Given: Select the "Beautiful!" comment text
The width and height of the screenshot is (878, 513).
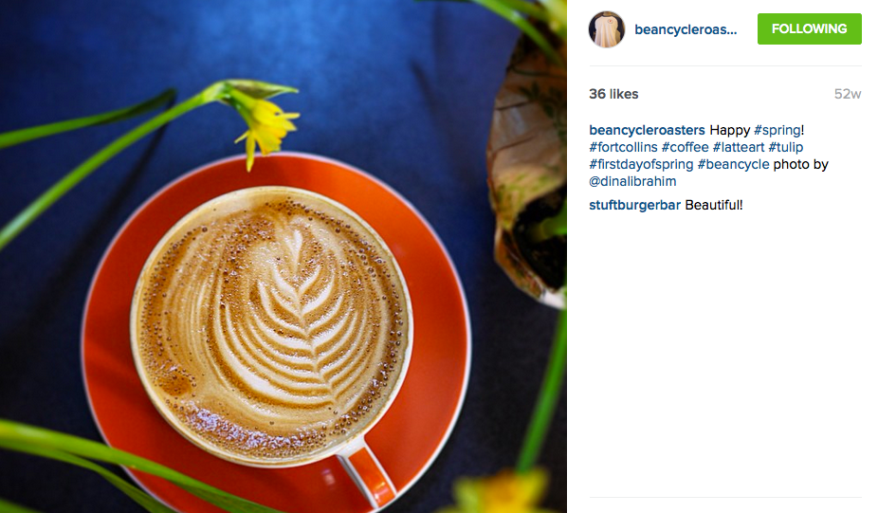Looking at the screenshot, I should tap(714, 205).
